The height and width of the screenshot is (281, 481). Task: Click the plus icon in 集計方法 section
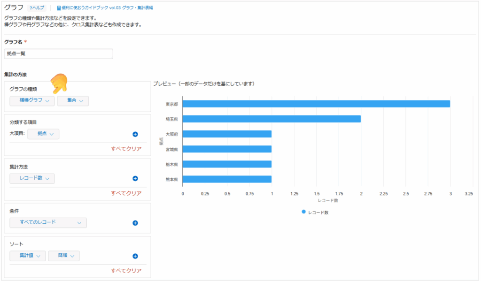135,178
